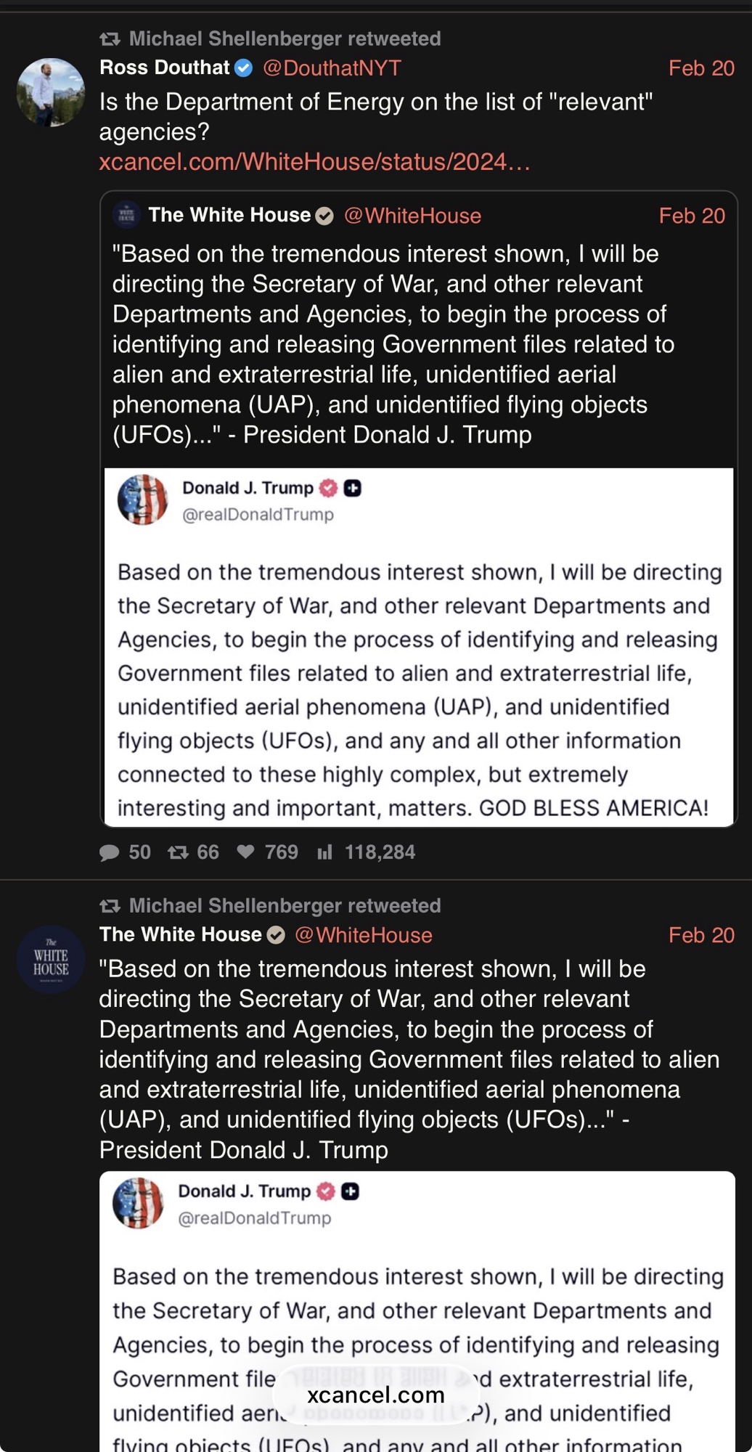This screenshot has width=752, height=1452.
Task: Click The White House name in second tweet
Action: pos(180,934)
